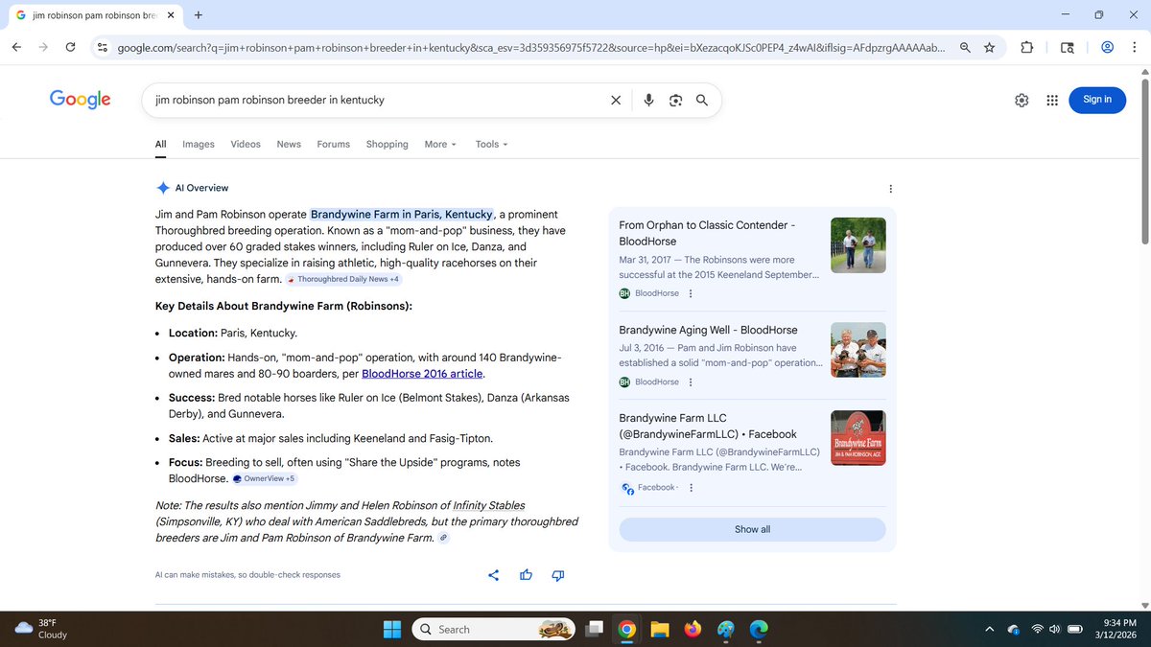Click the Chrome address bar URL
Image resolution: width=1151 pixels, height=647 pixels.
(x=532, y=47)
